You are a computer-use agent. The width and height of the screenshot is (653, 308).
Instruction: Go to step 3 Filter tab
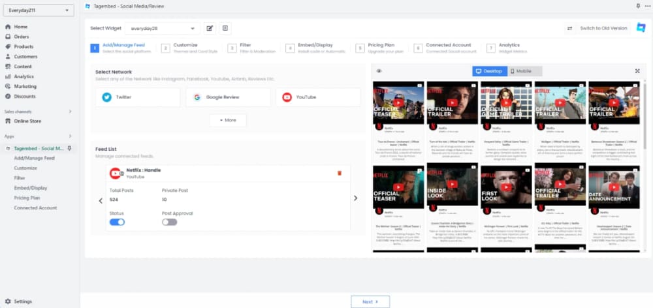click(x=251, y=48)
